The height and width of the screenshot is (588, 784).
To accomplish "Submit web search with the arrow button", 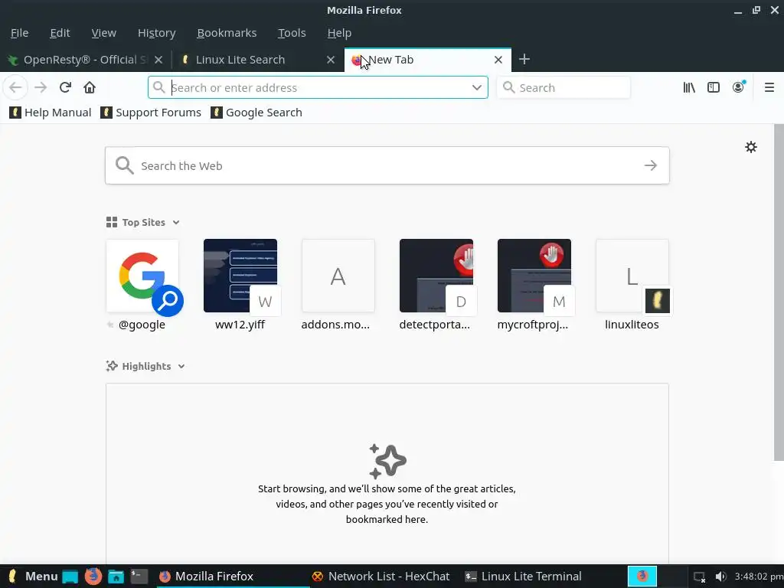I will pos(651,165).
